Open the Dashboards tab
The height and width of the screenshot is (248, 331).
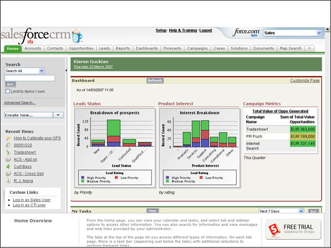[147, 49]
